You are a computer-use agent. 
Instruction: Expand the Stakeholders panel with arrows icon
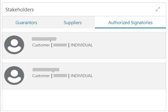pyautogui.click(x=158, y=9)
